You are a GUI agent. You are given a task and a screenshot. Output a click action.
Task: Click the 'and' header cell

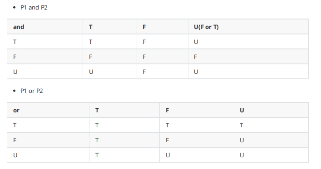[x=45, y=27]
